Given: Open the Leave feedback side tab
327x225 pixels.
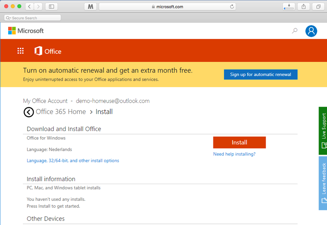Looking at the screenshot, I should pos(323,183).
